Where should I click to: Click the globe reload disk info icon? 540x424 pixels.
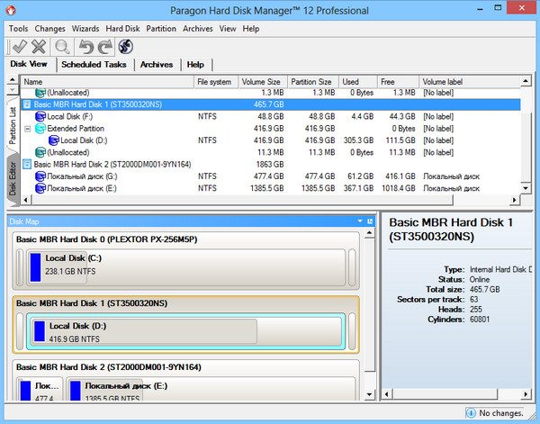pos(126,47)
